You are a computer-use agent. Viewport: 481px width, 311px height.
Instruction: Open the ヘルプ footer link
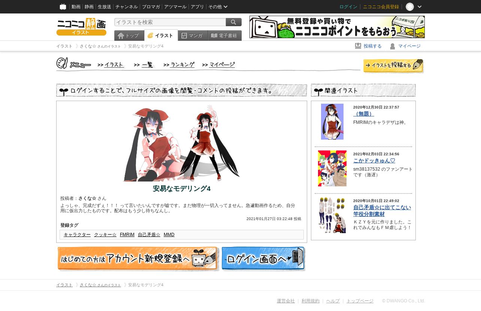(333, 301)
